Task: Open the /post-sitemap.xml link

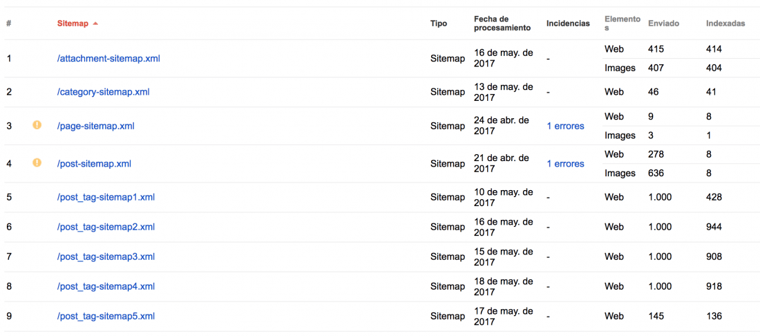Action: pos(94,164)
